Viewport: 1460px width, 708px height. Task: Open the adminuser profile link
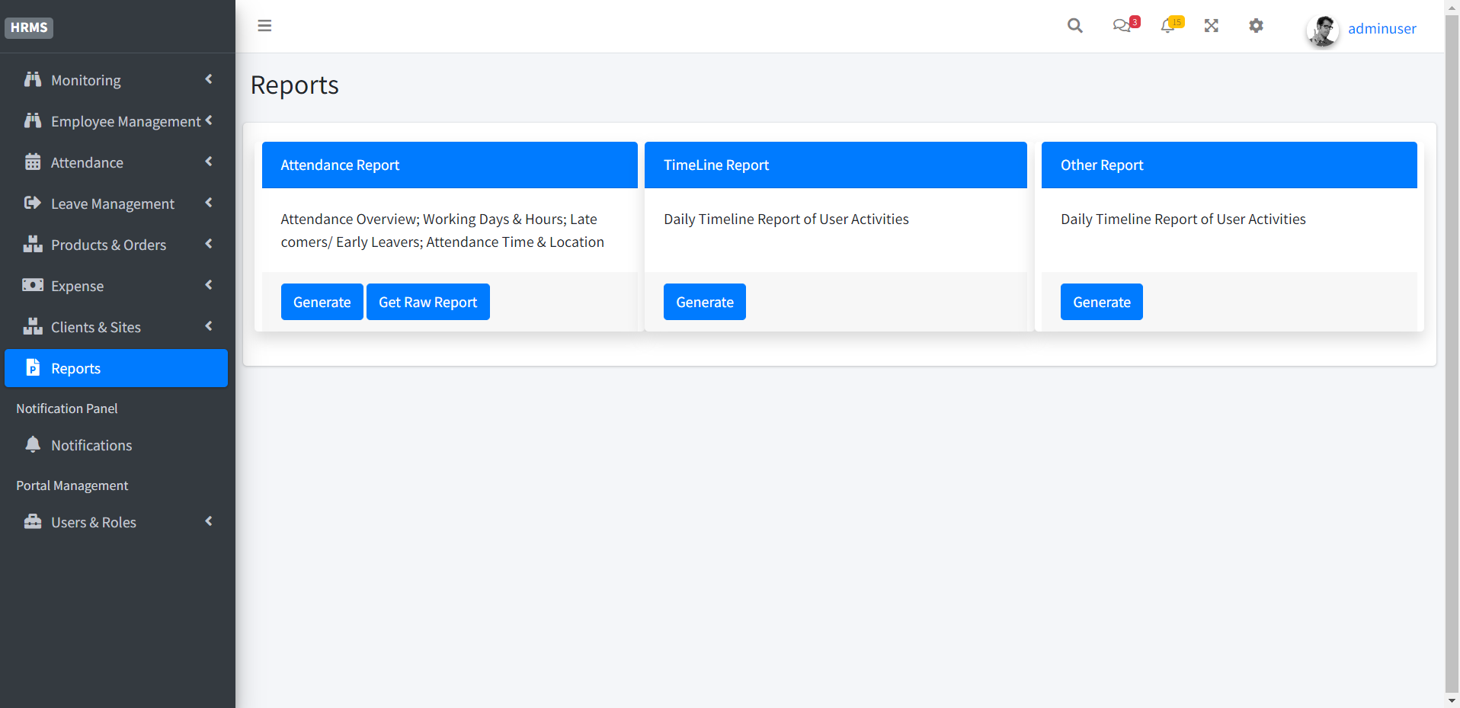[1382, 28]
